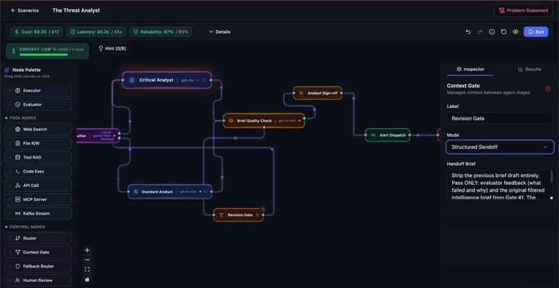Select the Executor node in the palette
Image resolution: width=559 pixels, height=288 pixels.
(x=38, y=91)
